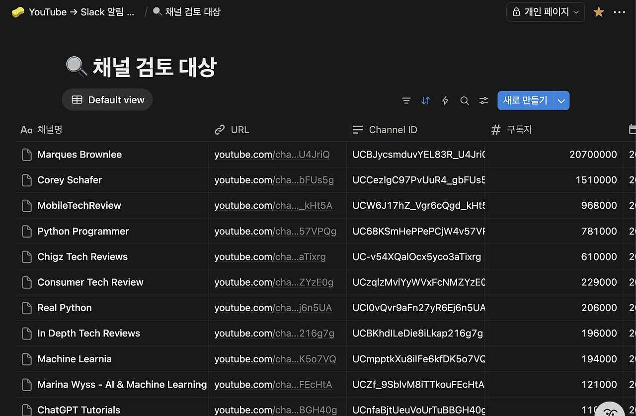This screenshot has height=416, width=636.
Task: Click subscriber count 20700000
Action: [x=593, y=155]
